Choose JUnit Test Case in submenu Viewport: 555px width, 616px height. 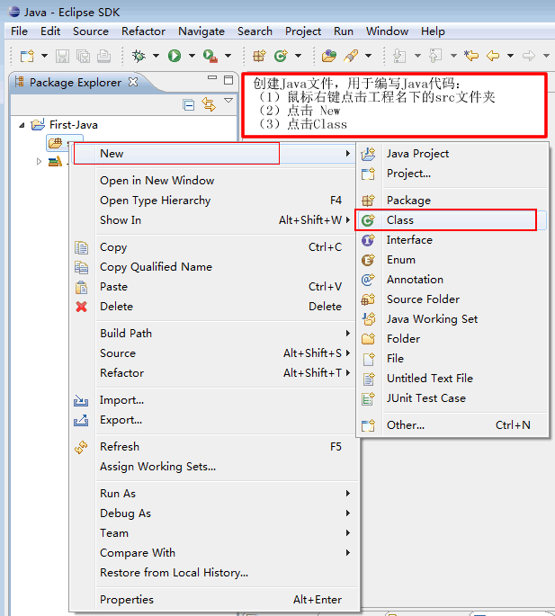(452, 398)
